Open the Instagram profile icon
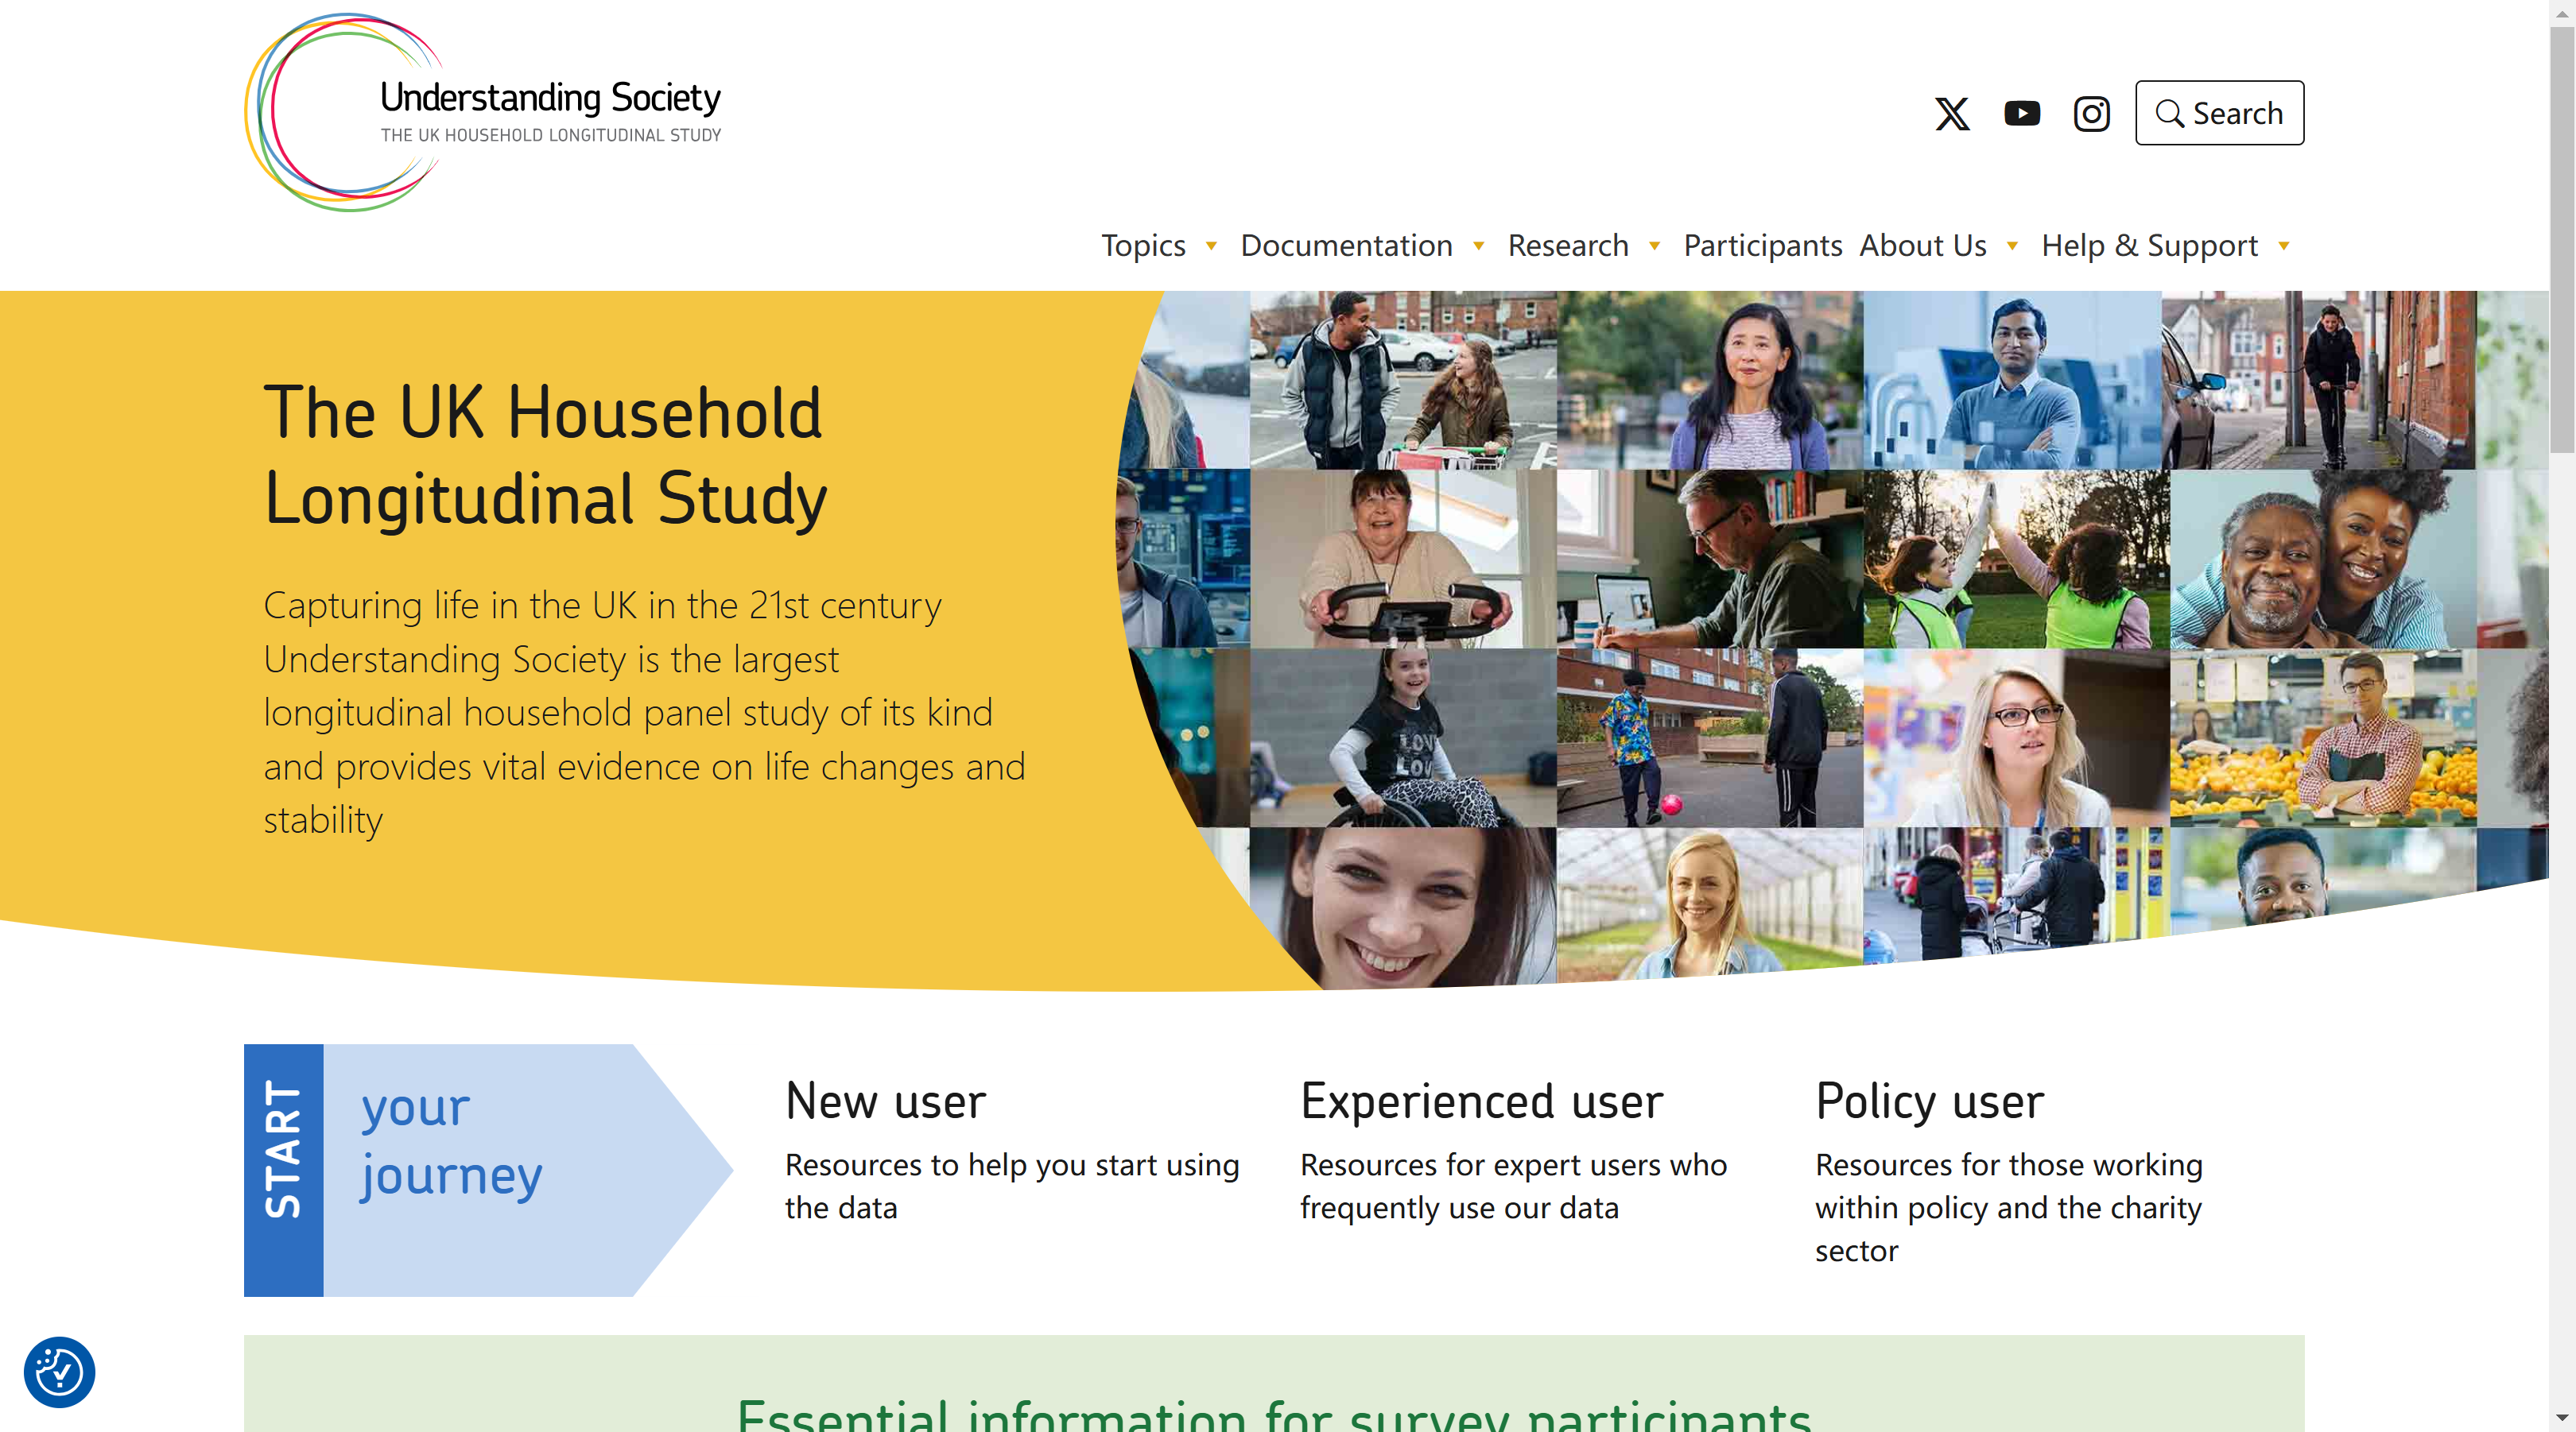Viewport: 2576px width, 1432px height. pyautogui.click(x=2091, y=114)
